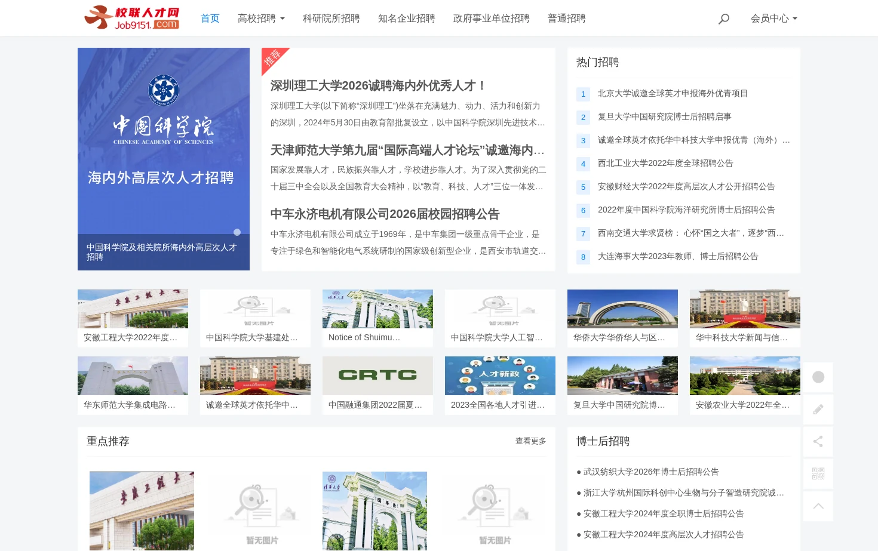The image size is (878, 551).
Task: Open hot item 安徽财经大学2022年度高层次人才公开招聘公告
Action: pos(686,187)
